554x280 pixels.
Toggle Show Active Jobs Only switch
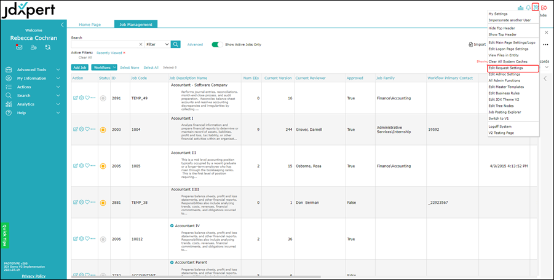click(x=217, y=44)
